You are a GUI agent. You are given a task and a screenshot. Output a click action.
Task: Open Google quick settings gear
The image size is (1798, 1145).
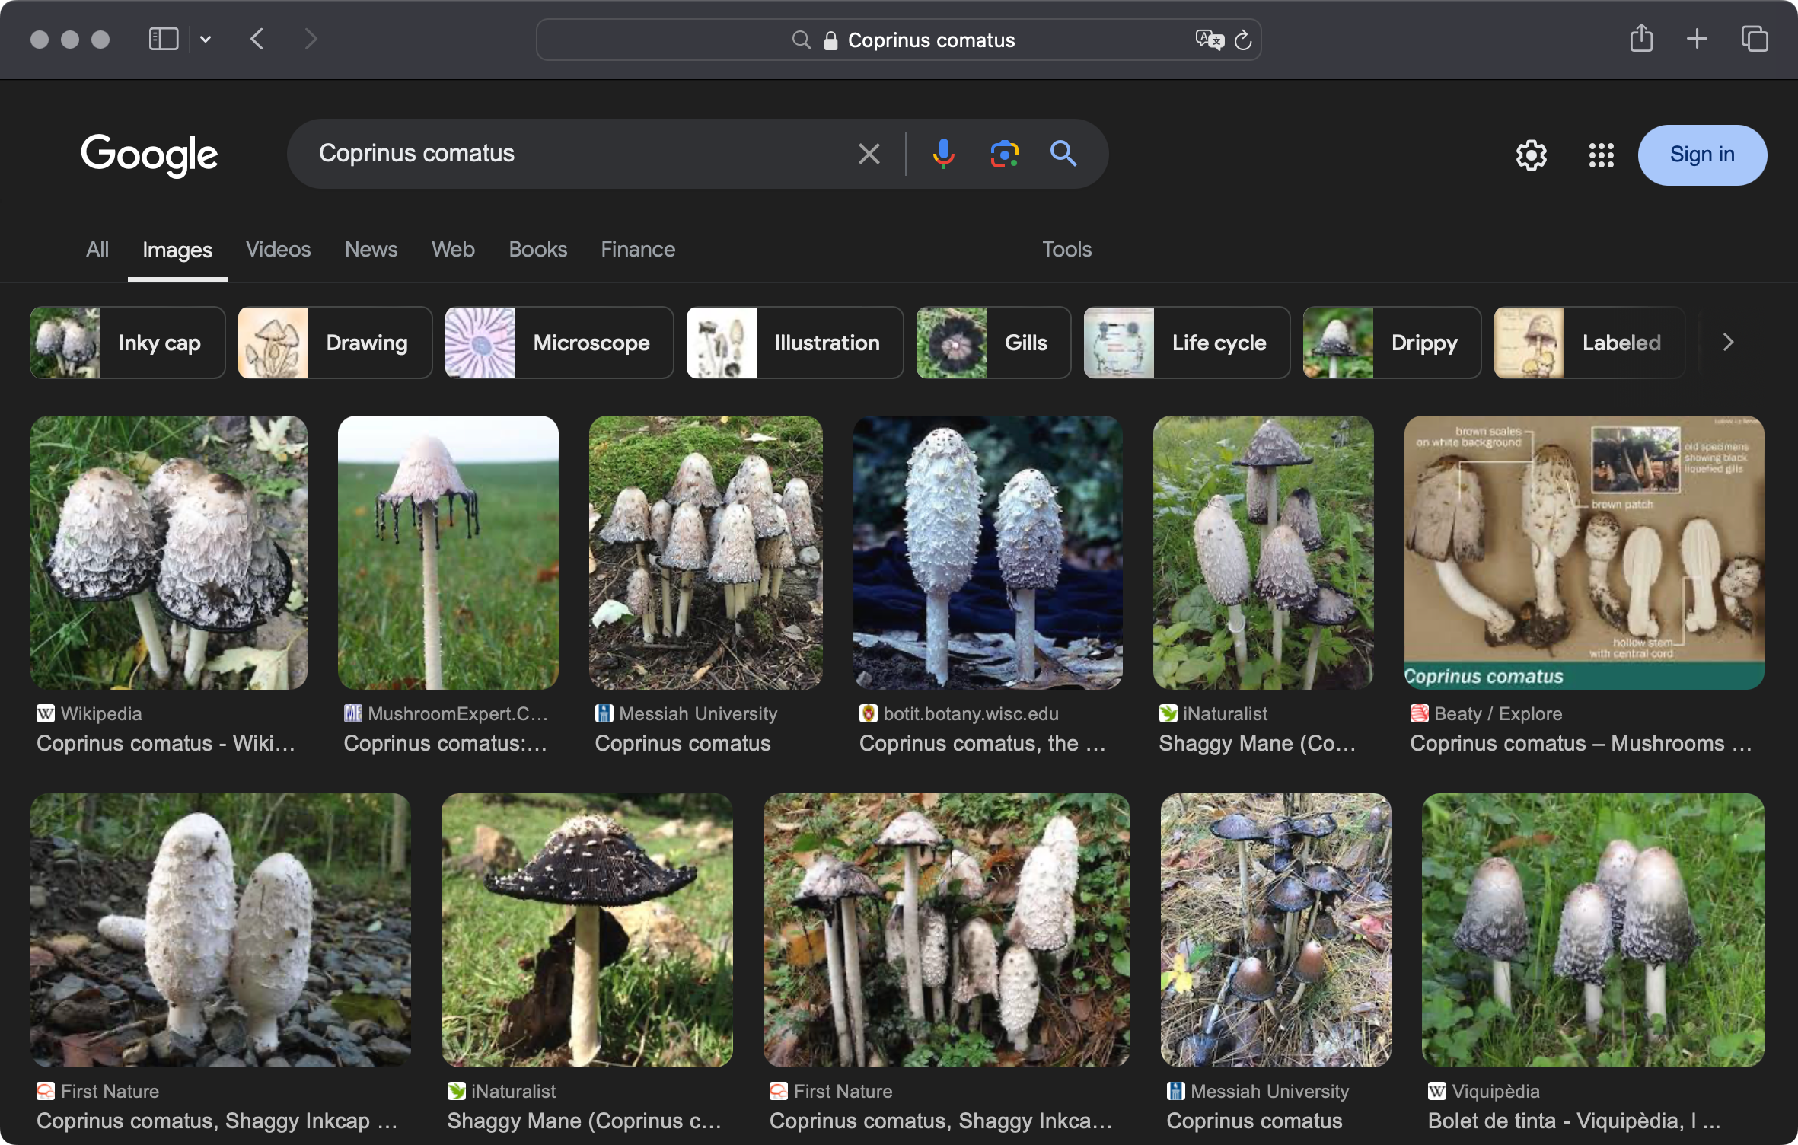pyautogui.click(x=1531, y=155)
